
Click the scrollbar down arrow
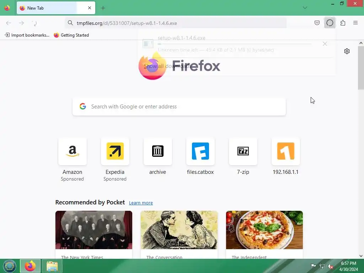[x=361, y=256]
